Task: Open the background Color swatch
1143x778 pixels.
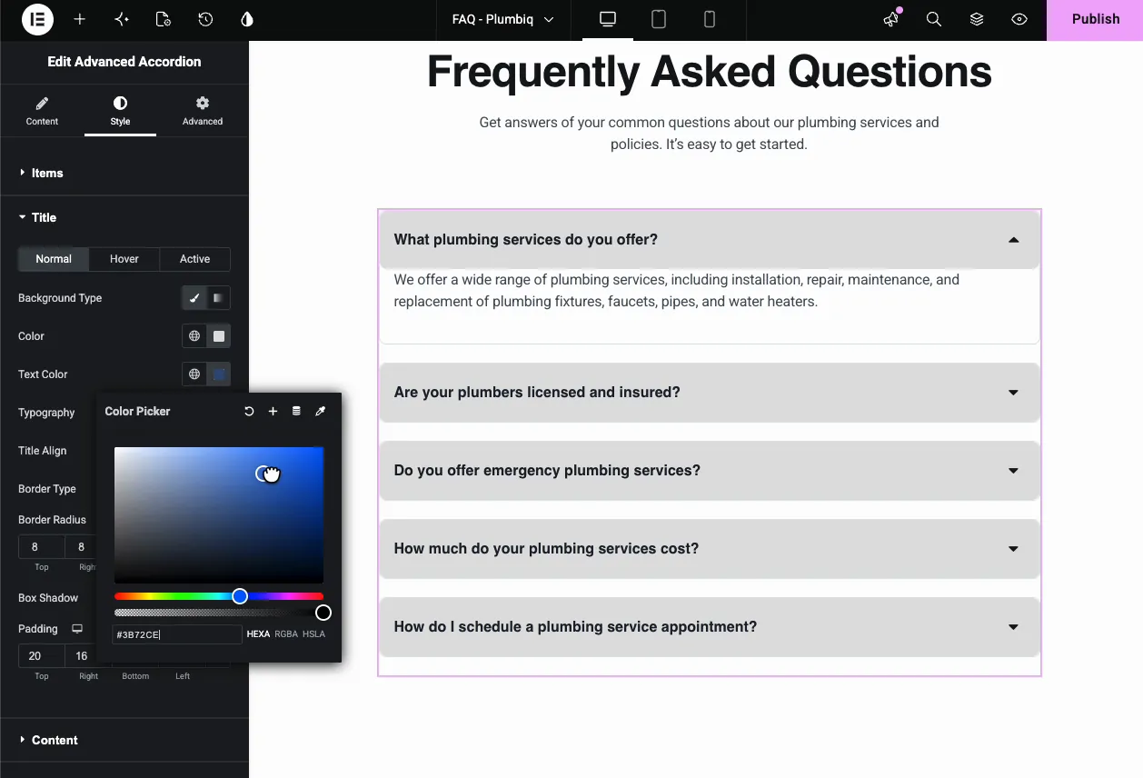Action: tap(219, 336)
